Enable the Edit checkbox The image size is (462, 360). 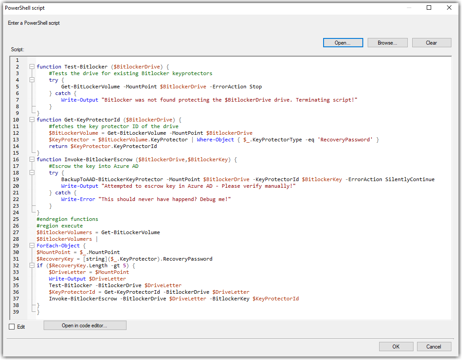12,326
